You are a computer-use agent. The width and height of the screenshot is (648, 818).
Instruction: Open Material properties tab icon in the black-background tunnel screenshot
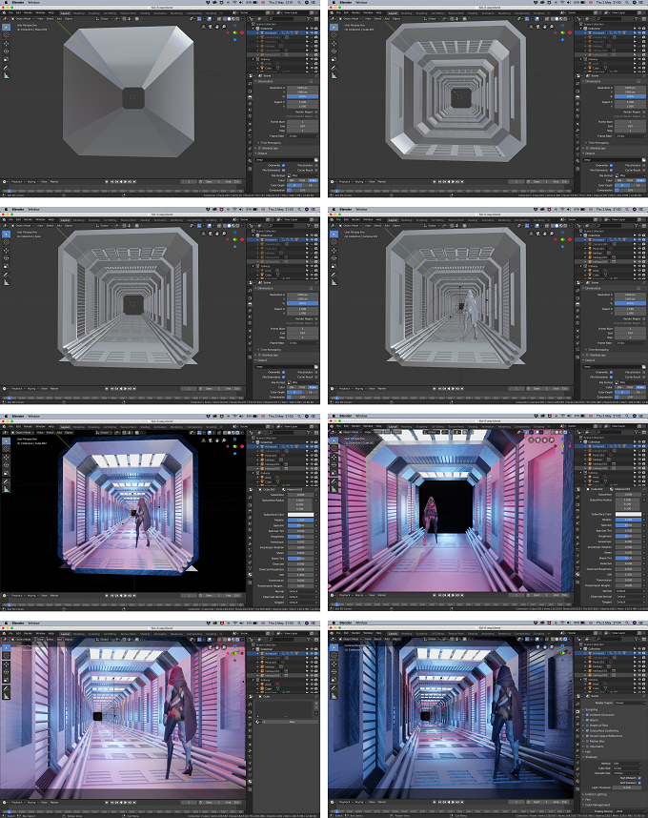[250, 574]
